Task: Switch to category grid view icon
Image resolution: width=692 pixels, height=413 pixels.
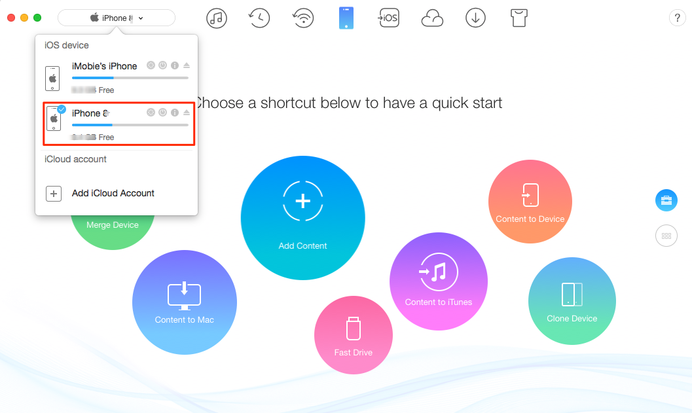Action: [x=666, y=236]
